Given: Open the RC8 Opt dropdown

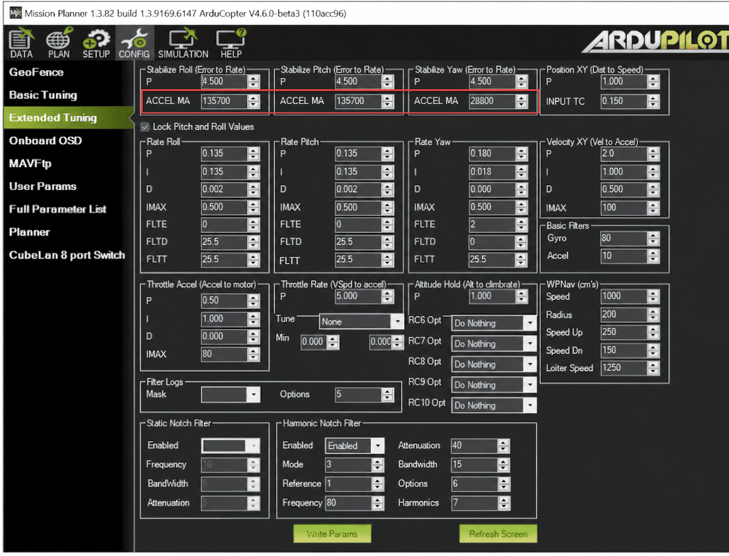Looking at the screenshot, I should coord(494,365).
